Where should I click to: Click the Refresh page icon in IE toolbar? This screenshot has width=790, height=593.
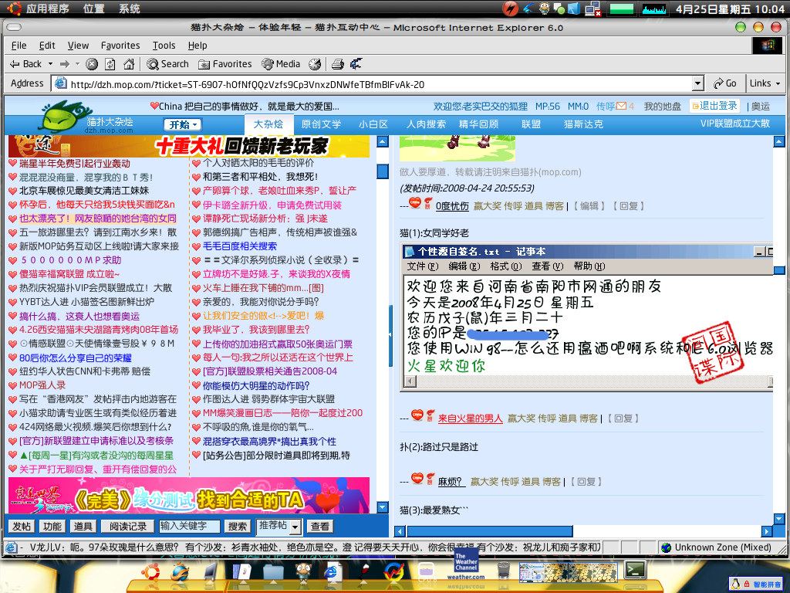click(x=110, y=64)
